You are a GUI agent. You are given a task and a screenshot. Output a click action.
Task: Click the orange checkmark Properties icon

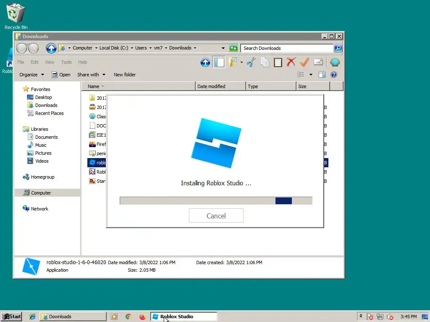pyautogui.click(x=304, y=62)
